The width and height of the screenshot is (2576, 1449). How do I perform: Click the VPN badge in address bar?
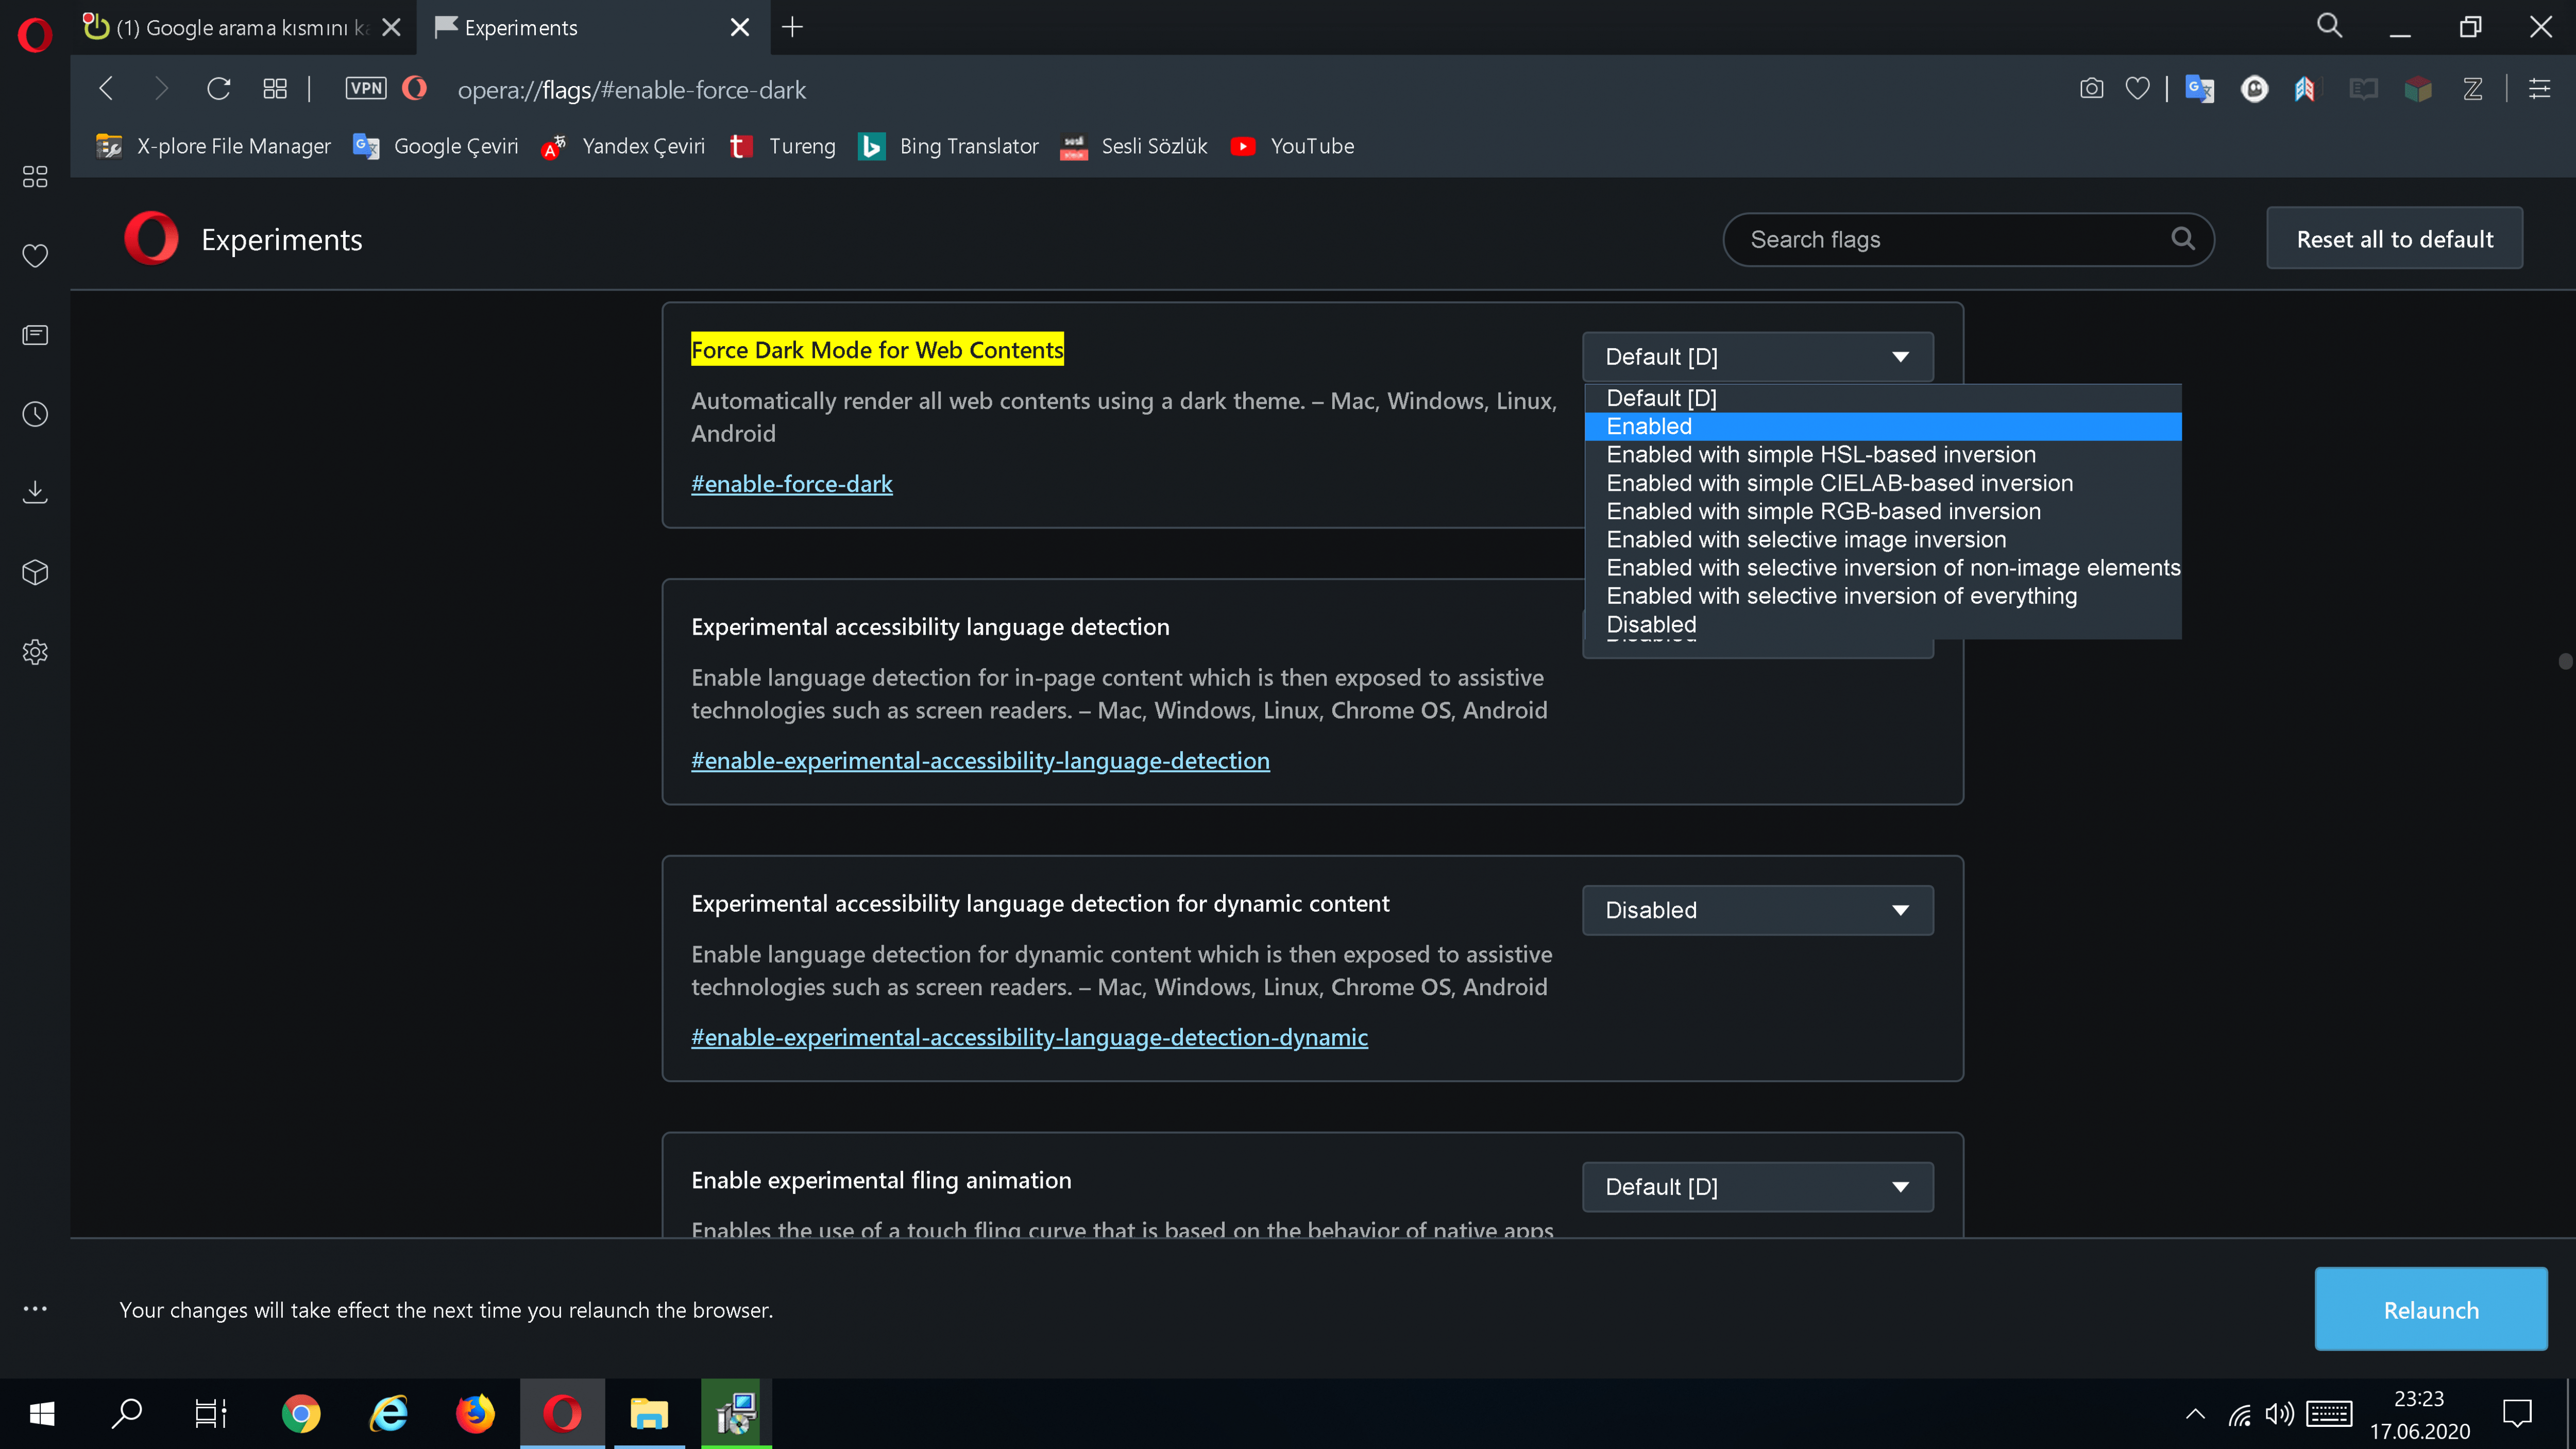[365, 89]
